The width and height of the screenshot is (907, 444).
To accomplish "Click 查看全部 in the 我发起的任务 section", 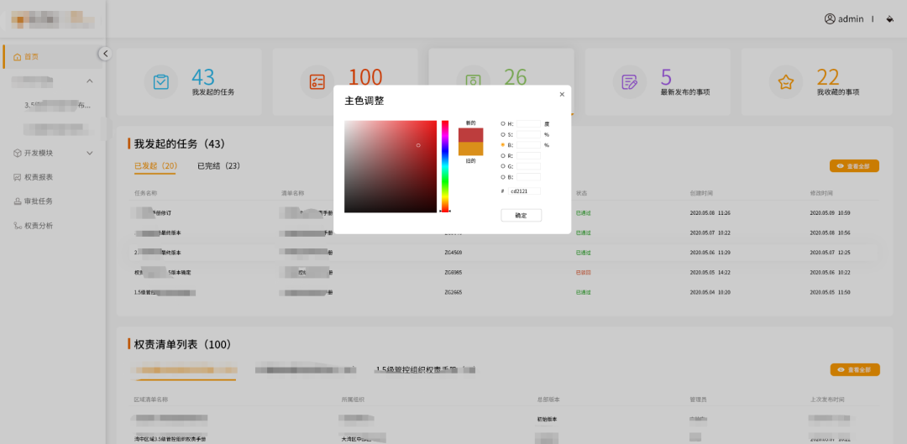I will (x=854, y=166).
